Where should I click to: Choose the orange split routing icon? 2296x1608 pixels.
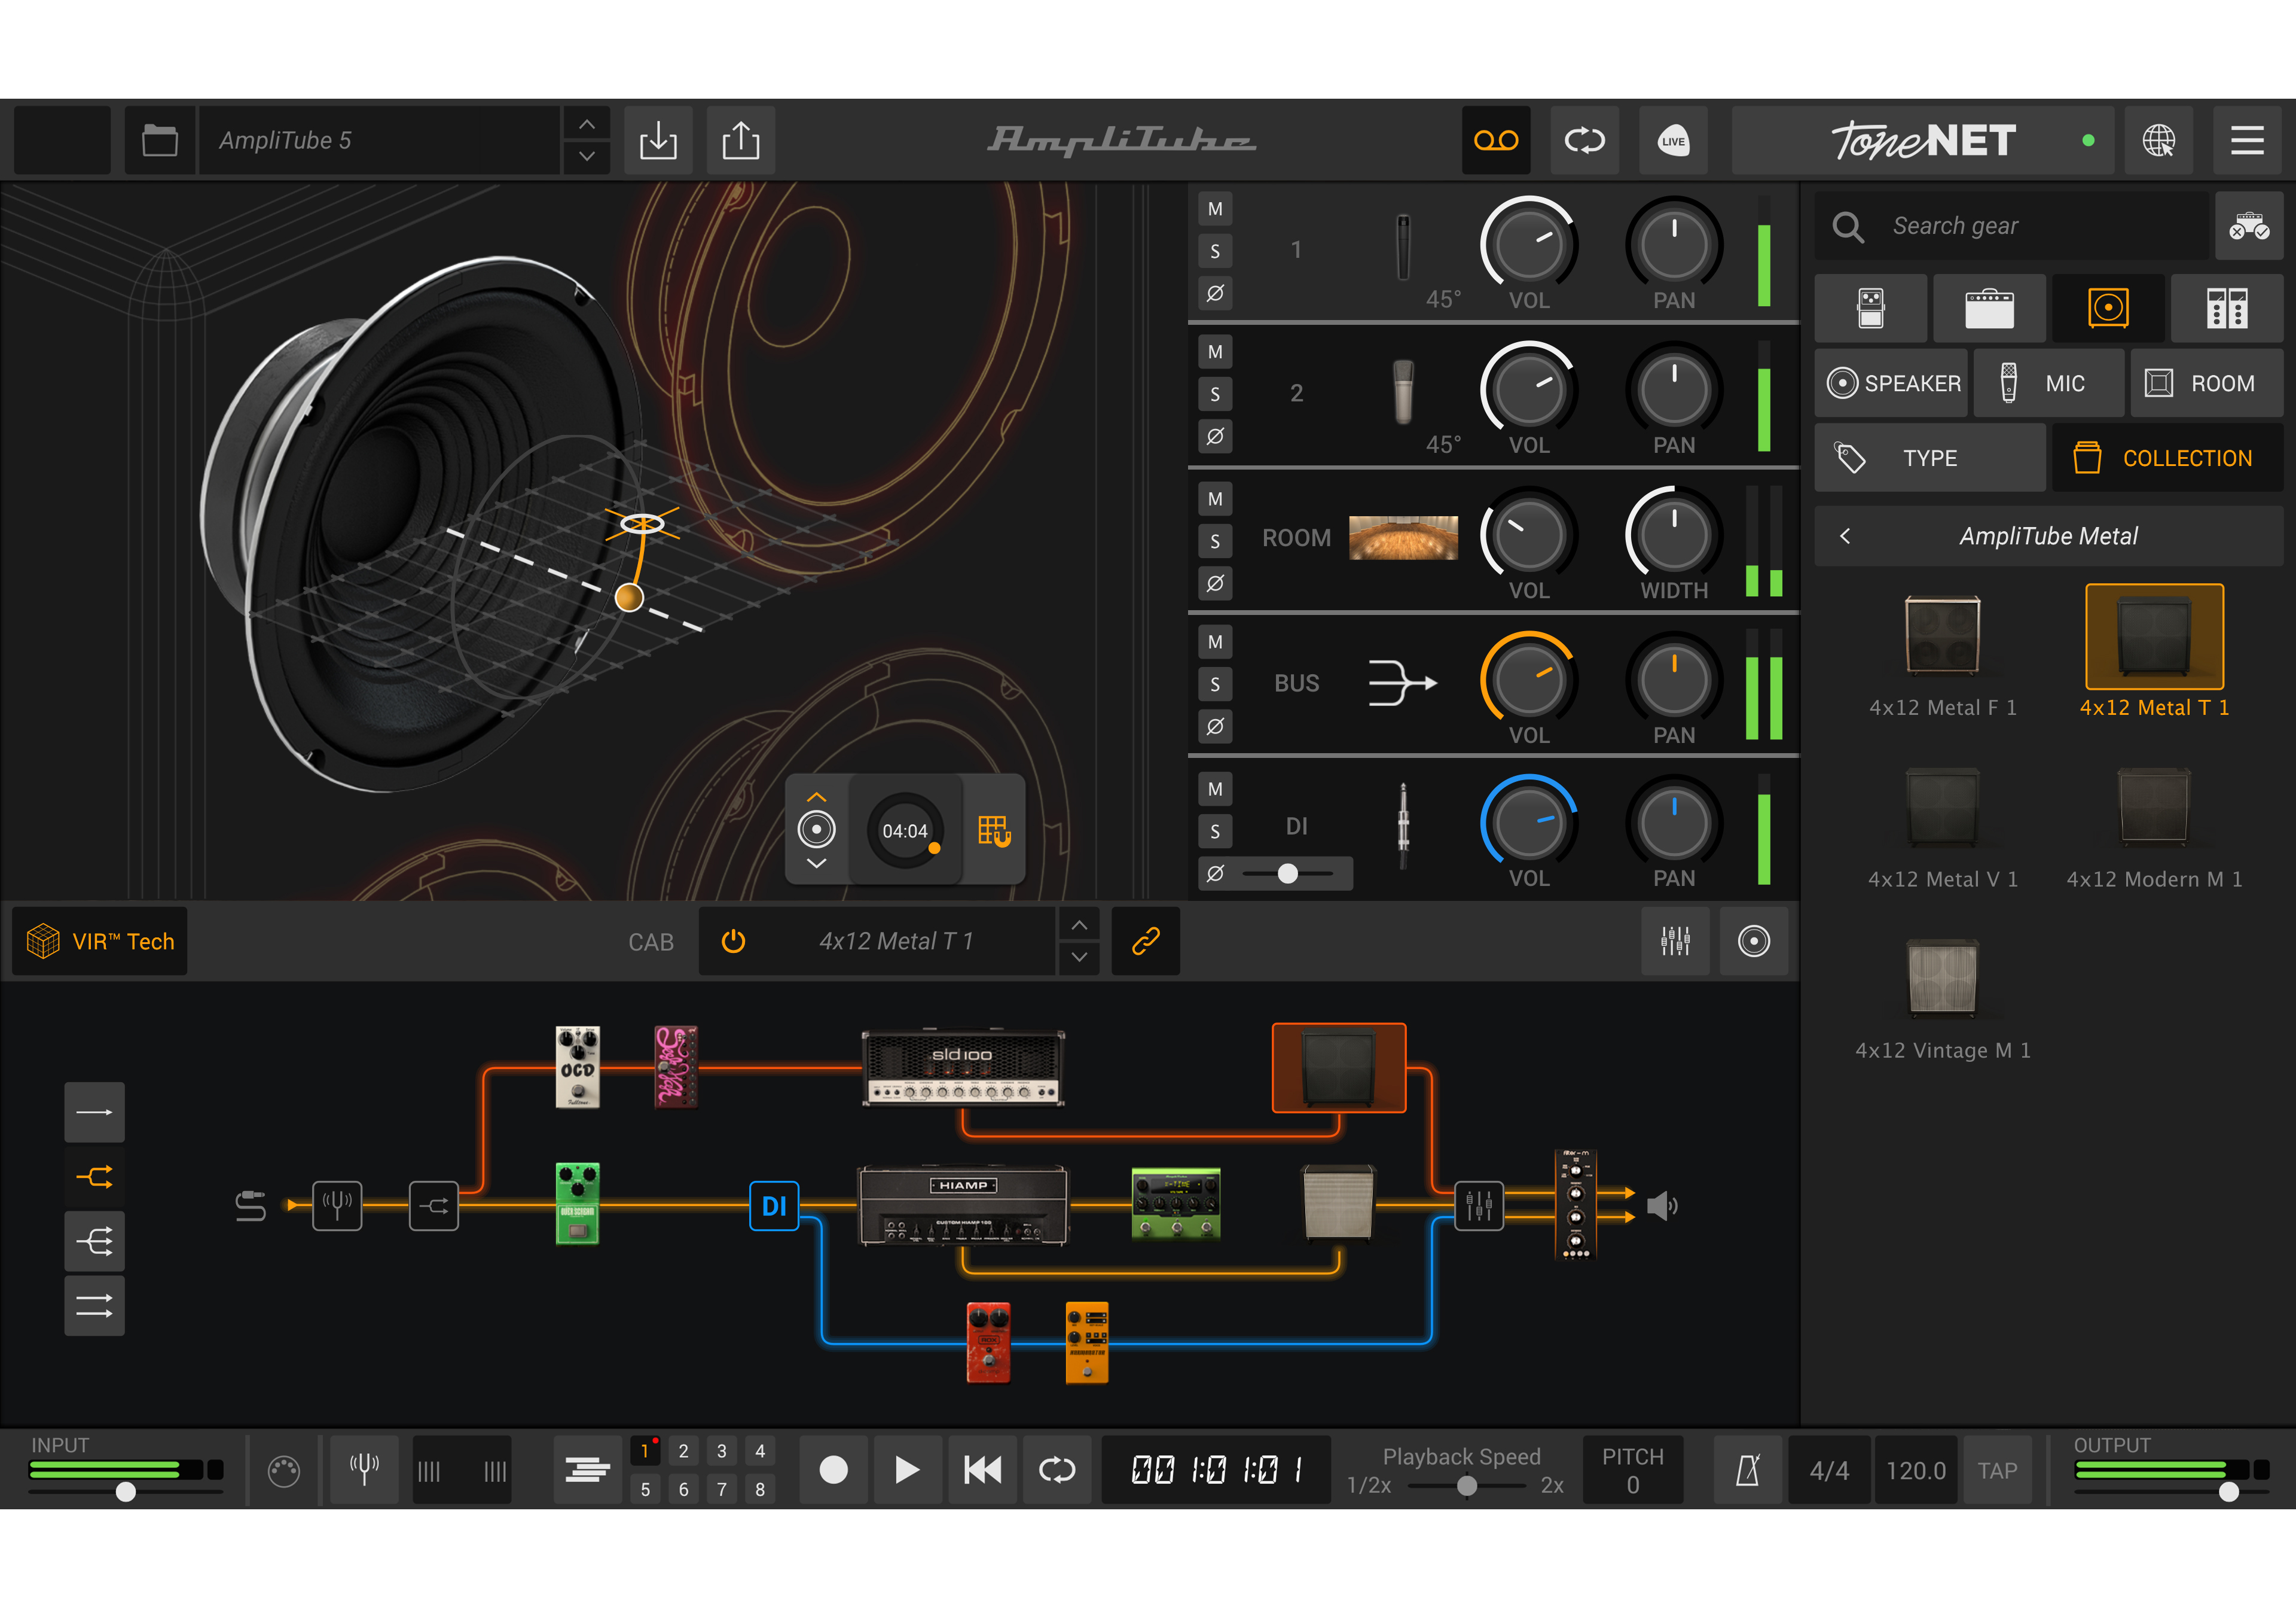[95, 1177]
